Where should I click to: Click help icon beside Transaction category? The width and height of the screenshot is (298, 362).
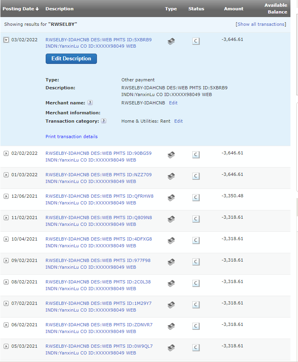pos(104,121)
